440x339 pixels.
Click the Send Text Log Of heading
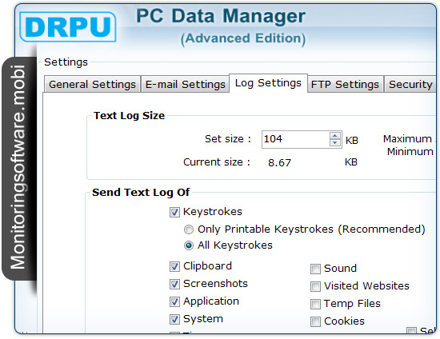(141, 193)
